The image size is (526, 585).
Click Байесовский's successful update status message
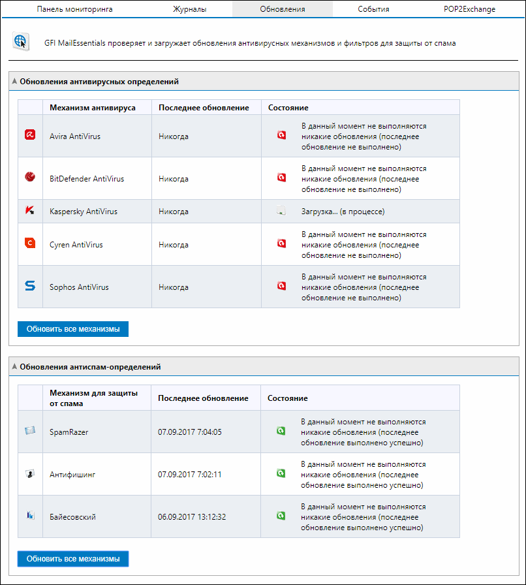coord(363,518)
